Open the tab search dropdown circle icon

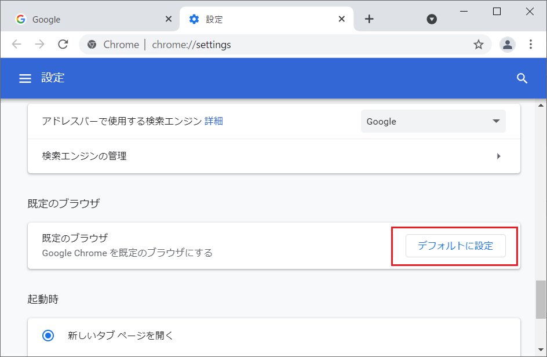432,19
